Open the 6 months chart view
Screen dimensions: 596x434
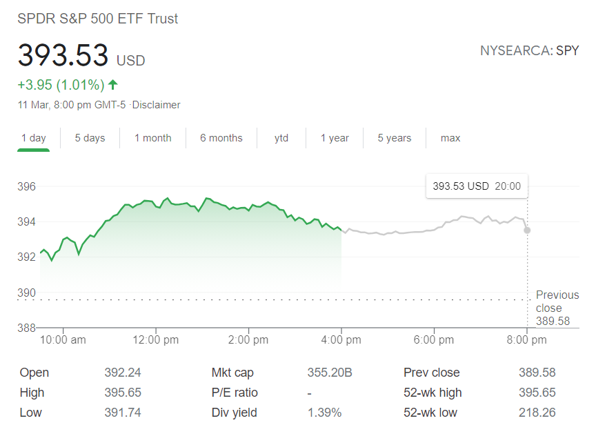(x=221, y=138)
